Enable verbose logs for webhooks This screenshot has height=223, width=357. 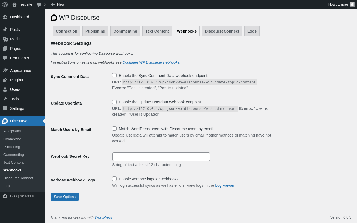[x=114, y=179]
